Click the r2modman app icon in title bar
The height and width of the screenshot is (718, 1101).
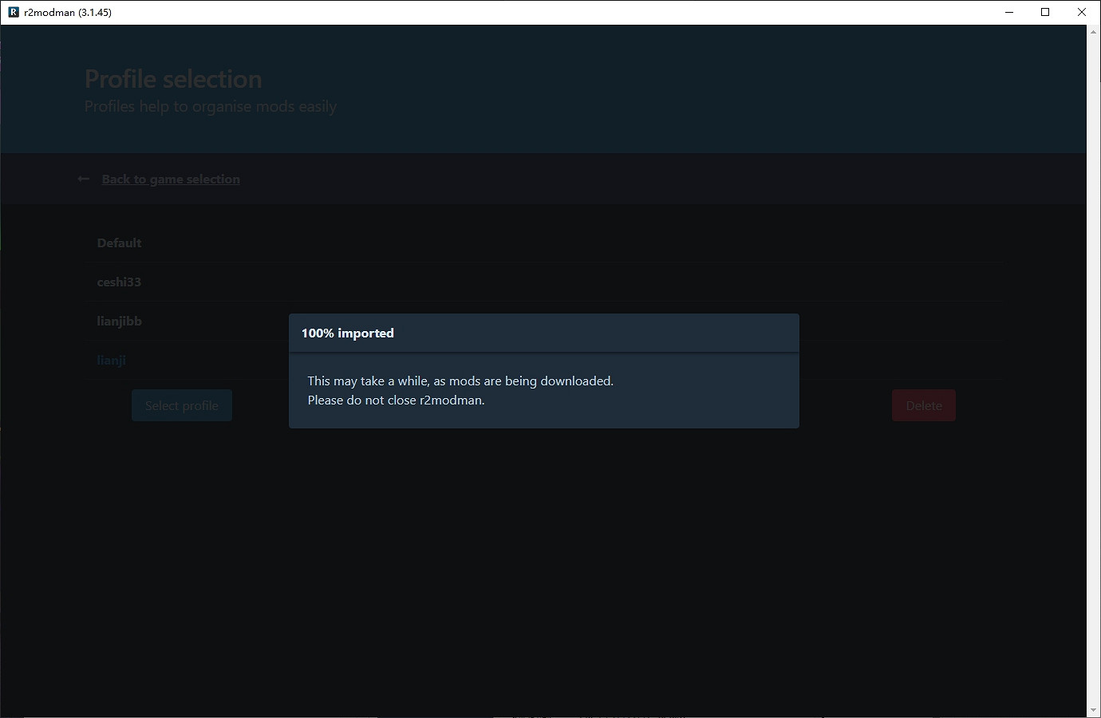point(13,12)
